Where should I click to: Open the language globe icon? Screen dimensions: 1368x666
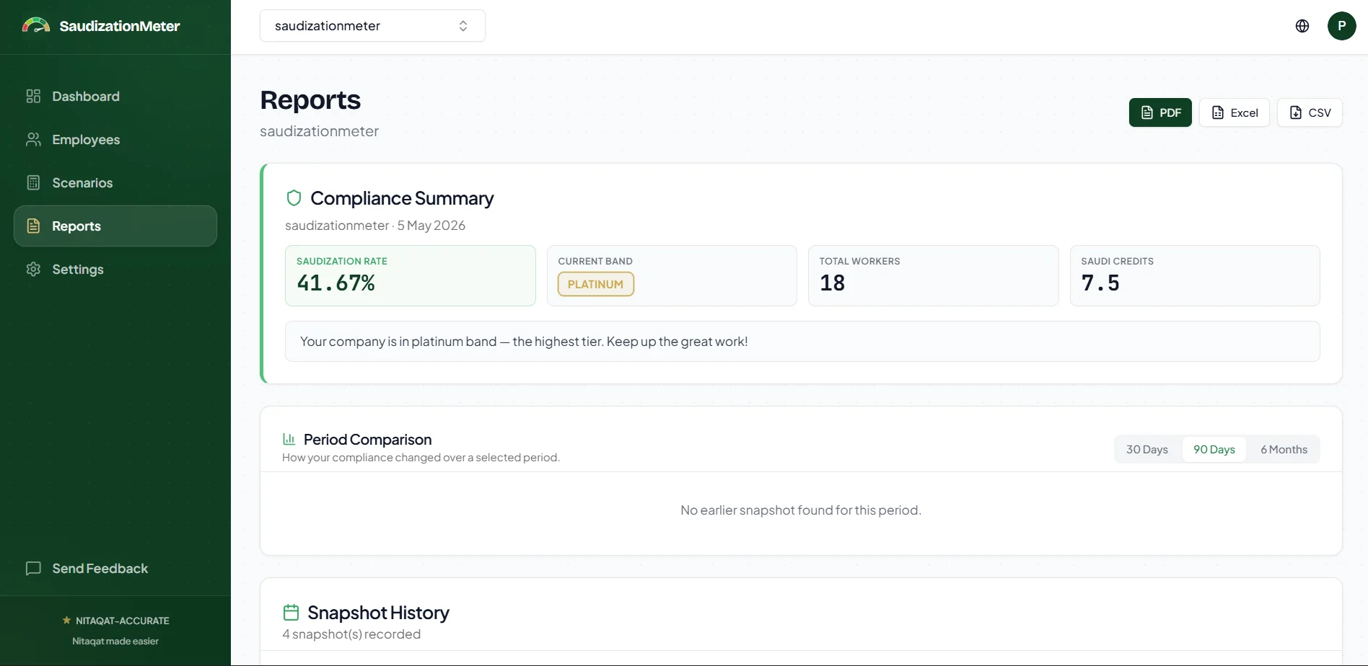[1302, 26]
